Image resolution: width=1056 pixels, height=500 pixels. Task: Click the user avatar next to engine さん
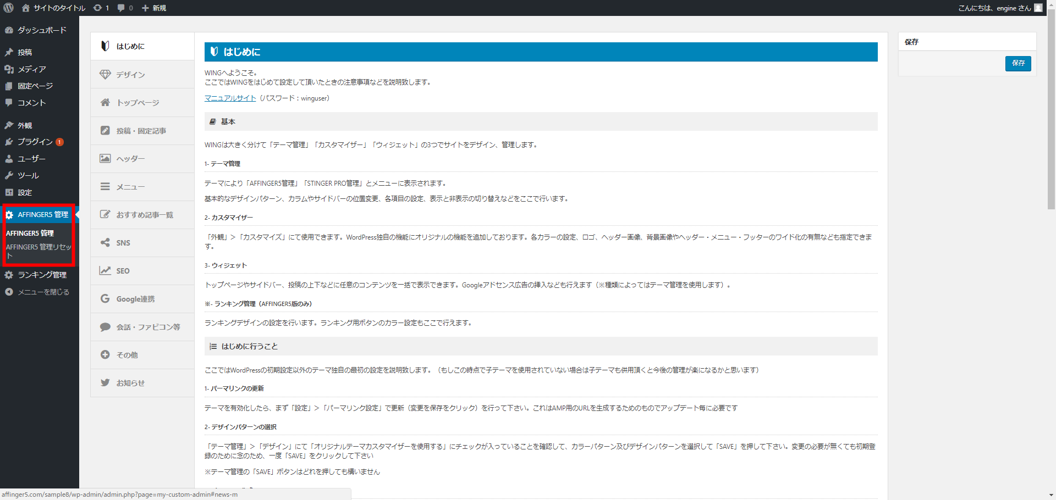click(x=1038, y=8)
